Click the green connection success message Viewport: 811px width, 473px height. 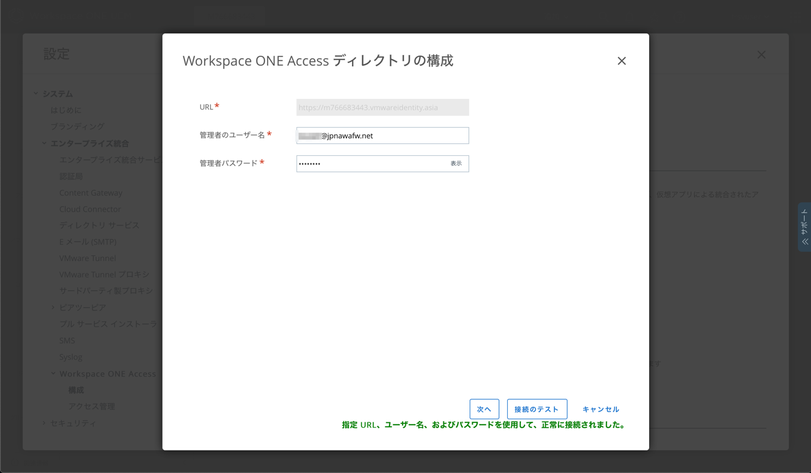click(483, 425)
